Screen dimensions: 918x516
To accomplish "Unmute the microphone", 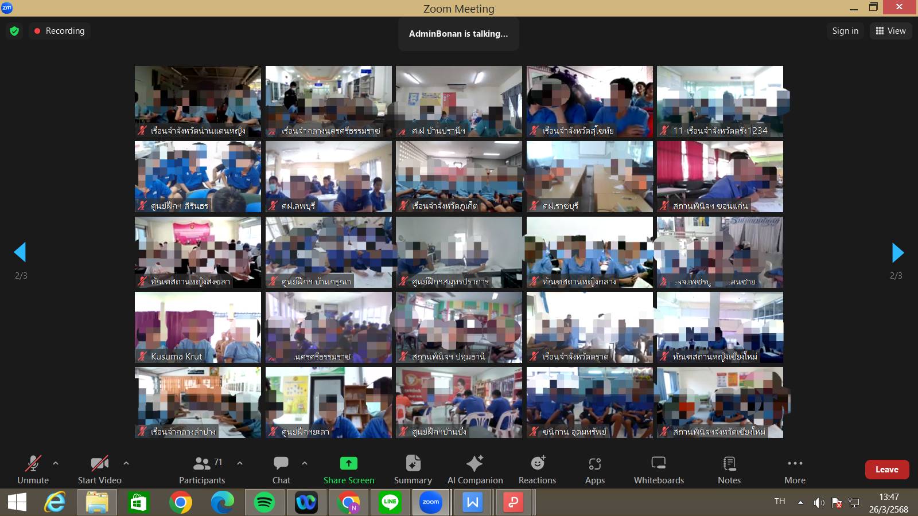I will (x=33, y=470).
